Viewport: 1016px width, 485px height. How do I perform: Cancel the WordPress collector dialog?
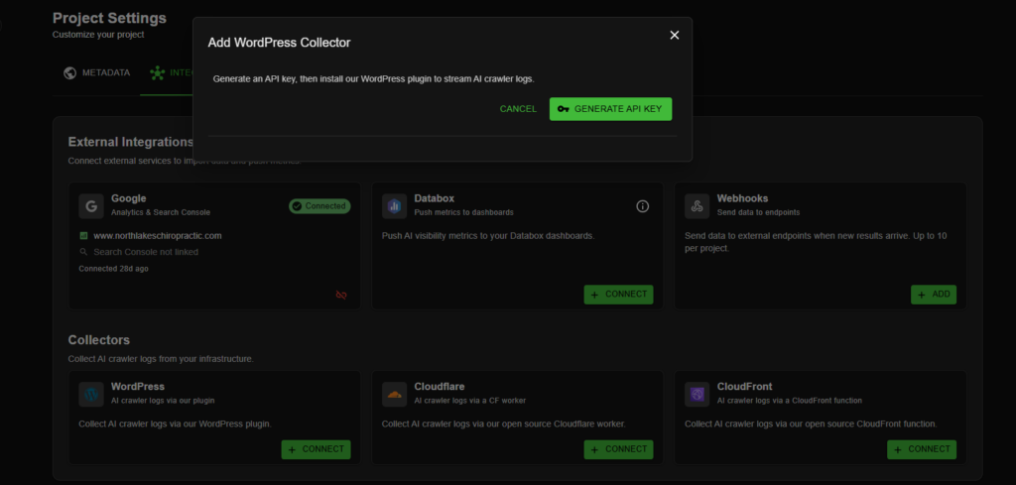518,109
